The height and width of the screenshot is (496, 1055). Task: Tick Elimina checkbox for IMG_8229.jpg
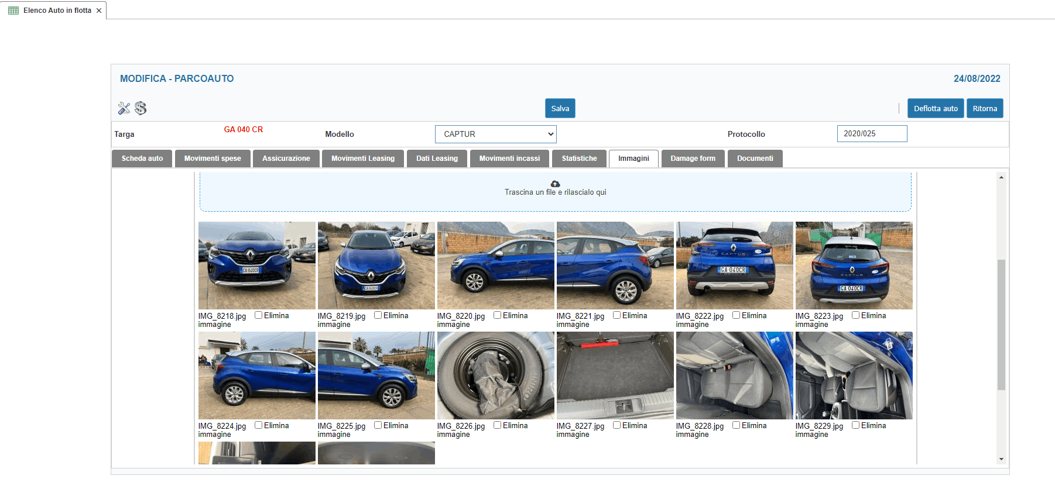[855, 425]
